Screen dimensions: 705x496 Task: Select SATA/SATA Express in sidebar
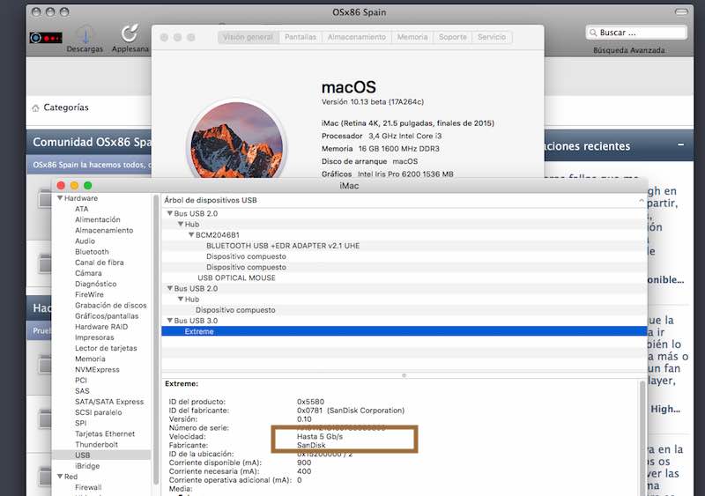[109, 402]
